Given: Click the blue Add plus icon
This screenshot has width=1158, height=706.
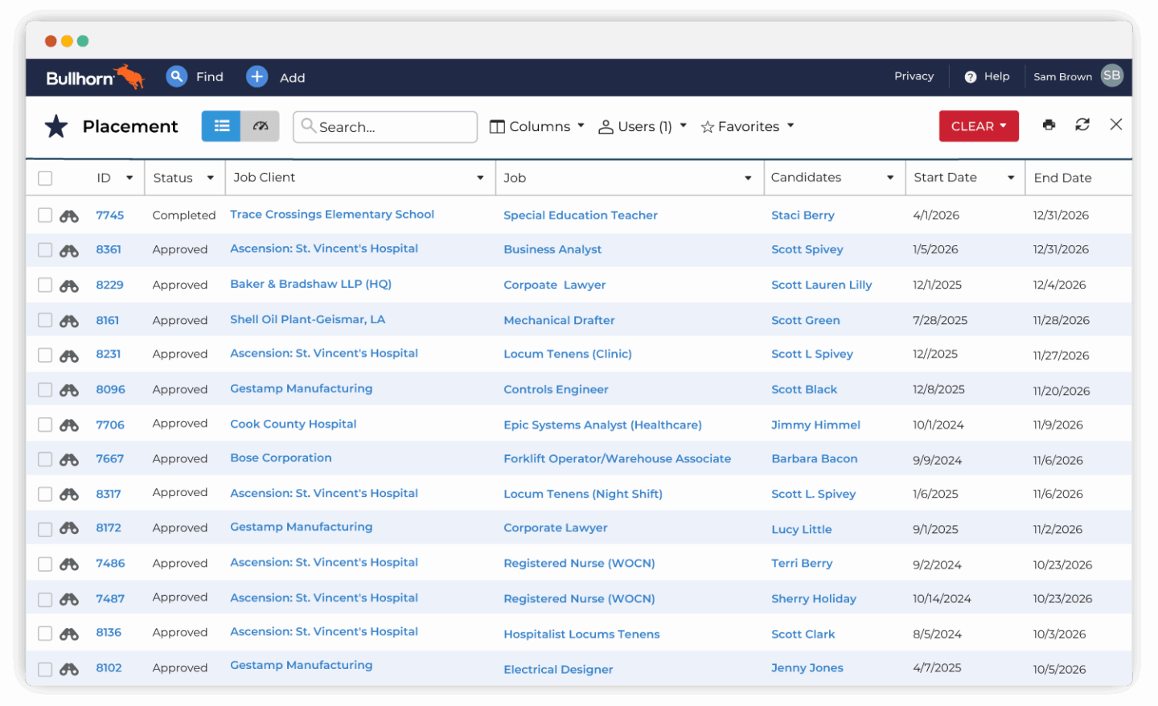Looking at the screenshot, I should coord(257,76).
